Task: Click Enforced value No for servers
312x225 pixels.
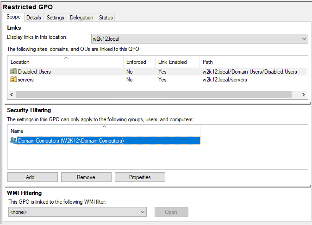Action: (x=130, y=80)
